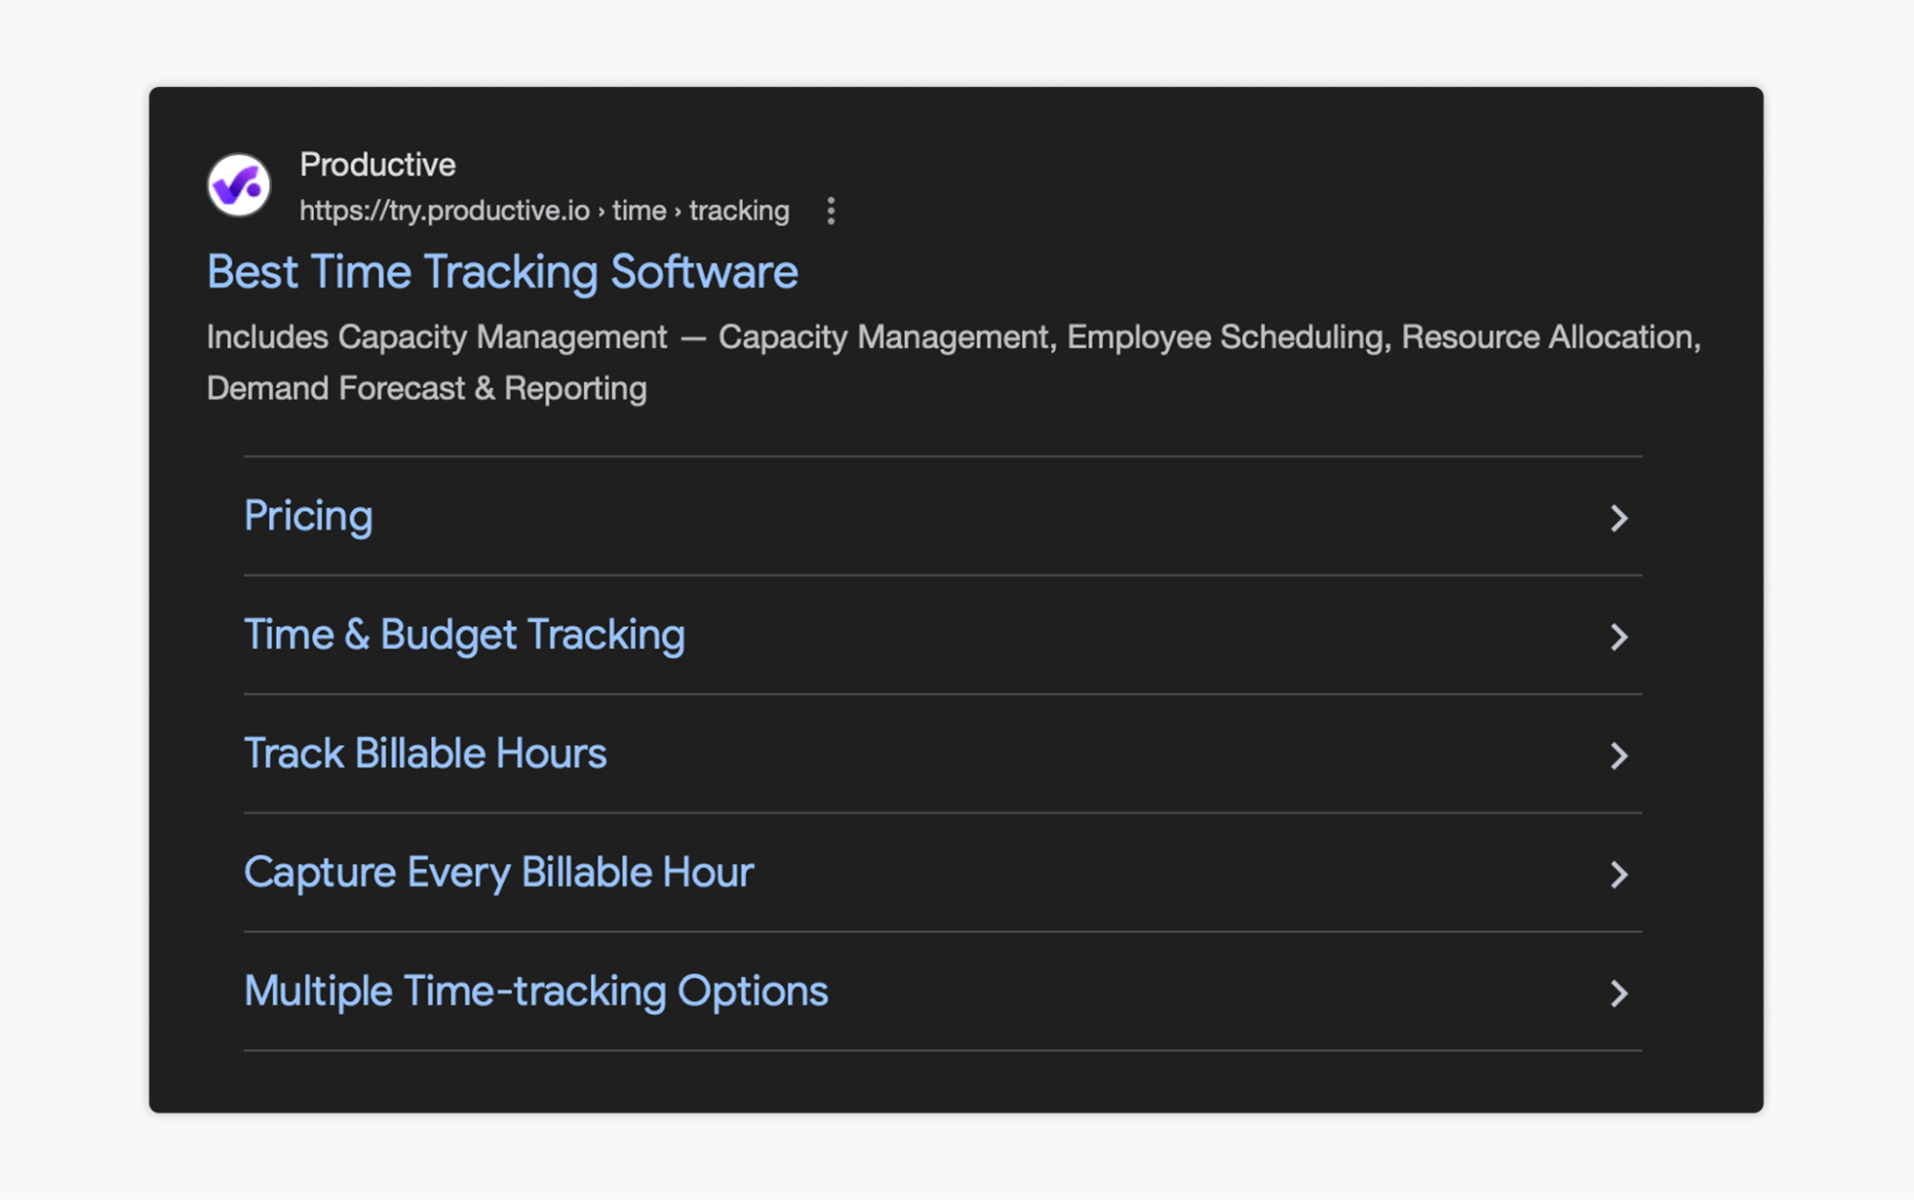Click arrow next to Multiple Time-tracking Options
The image size is (1914, 1201).
1618,993
